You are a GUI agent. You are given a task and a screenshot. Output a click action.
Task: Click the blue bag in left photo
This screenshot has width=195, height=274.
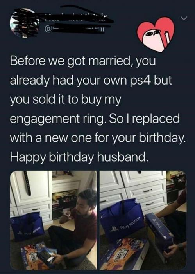point(27,226)
